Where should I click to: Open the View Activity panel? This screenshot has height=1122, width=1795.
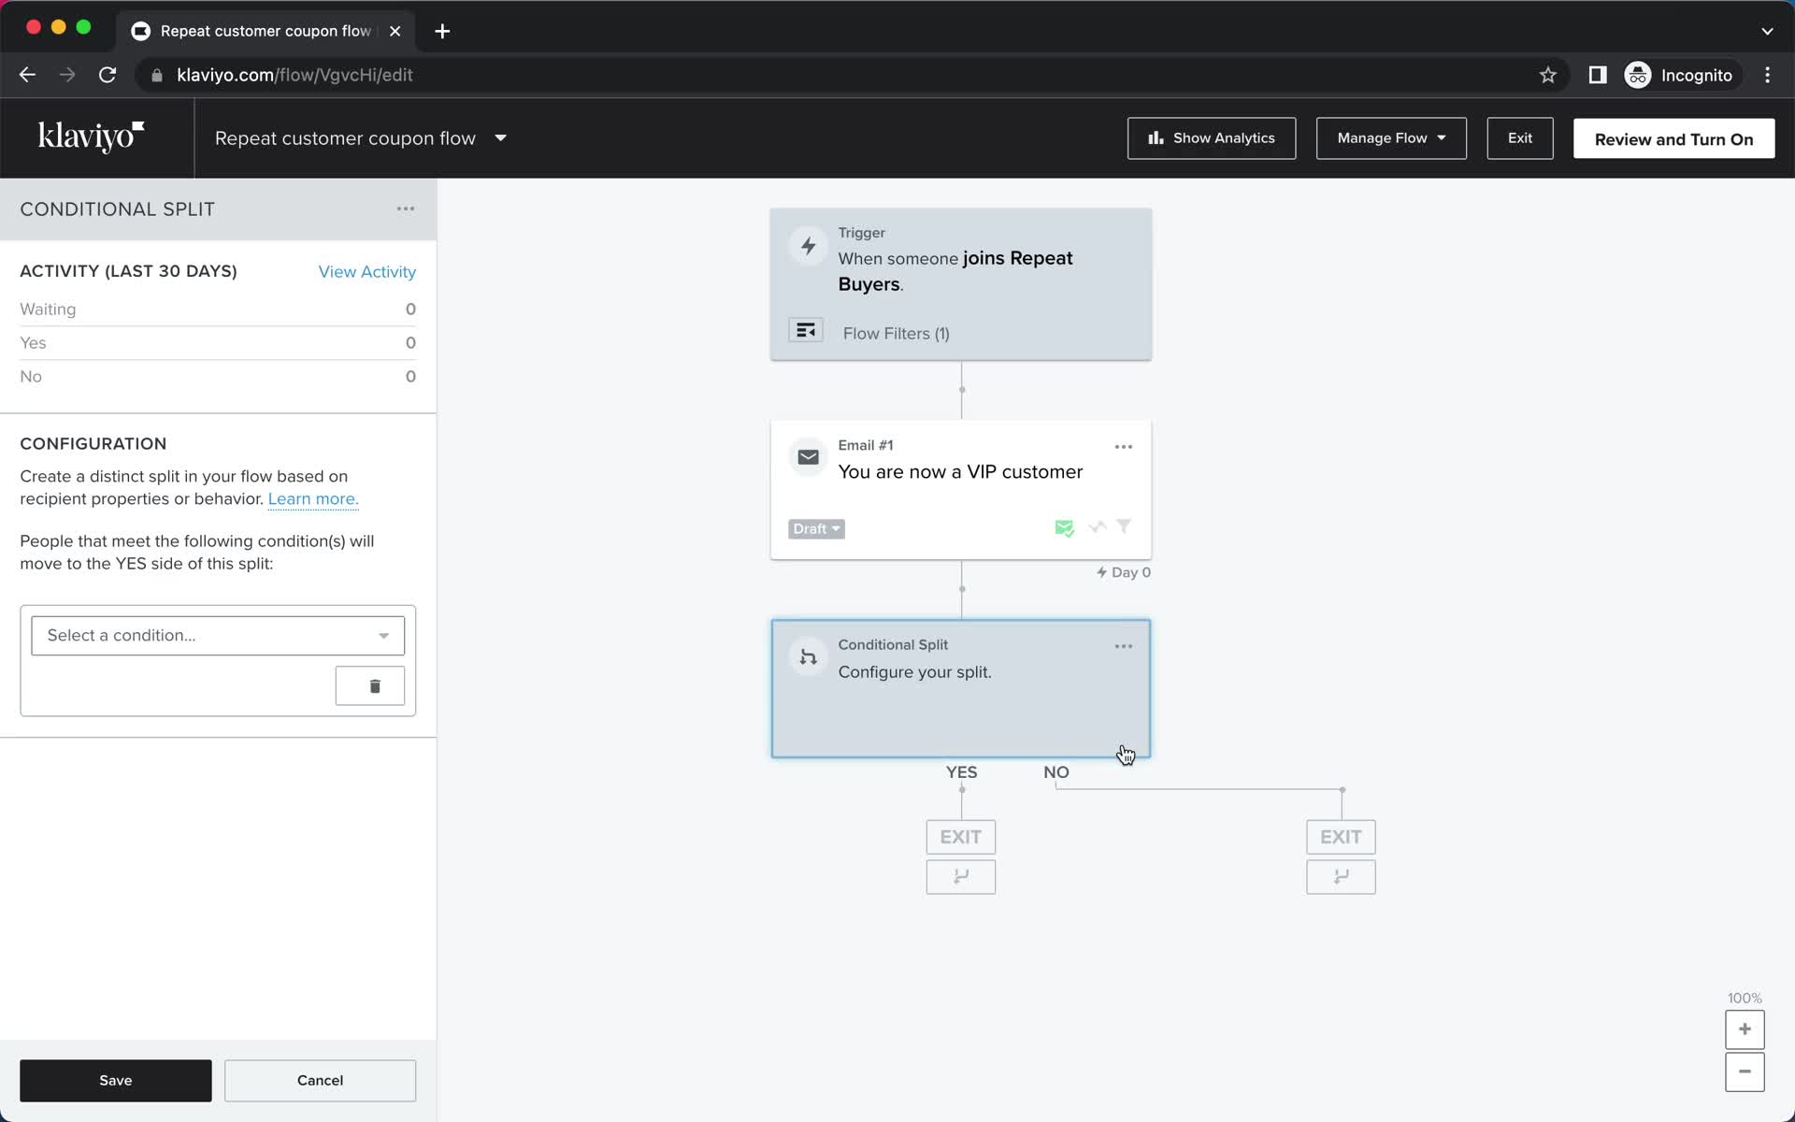click(367, 270)
